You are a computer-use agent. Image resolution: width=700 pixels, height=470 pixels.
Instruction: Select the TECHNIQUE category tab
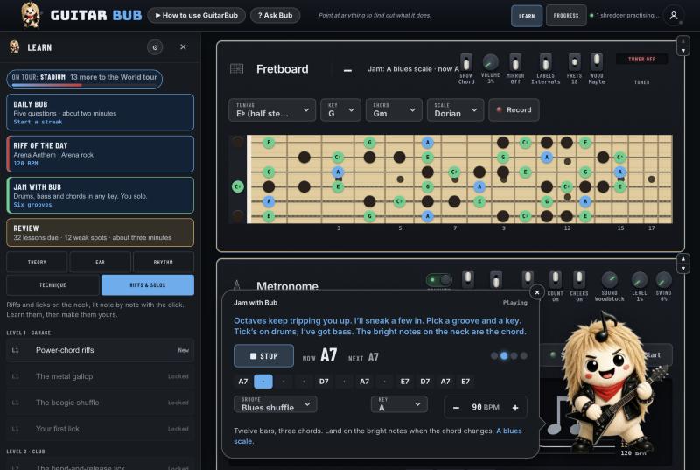[52, 284]
